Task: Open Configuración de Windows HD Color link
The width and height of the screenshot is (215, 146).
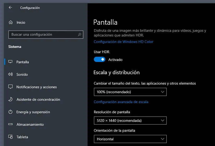Action: [x=124, y=42]
